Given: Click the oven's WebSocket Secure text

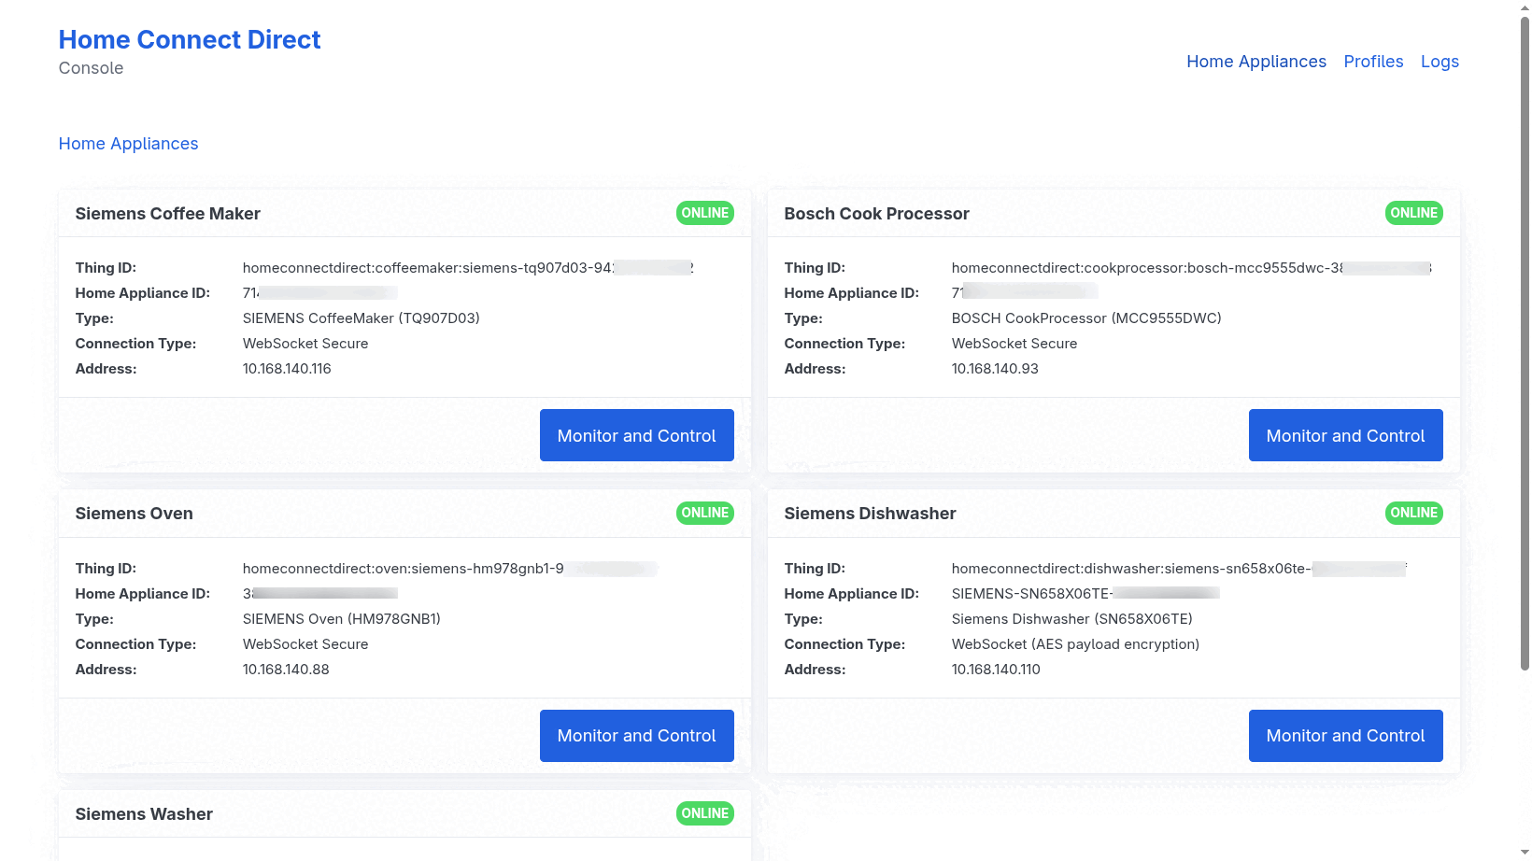Looking at the screenshot, I should [305, 644].
